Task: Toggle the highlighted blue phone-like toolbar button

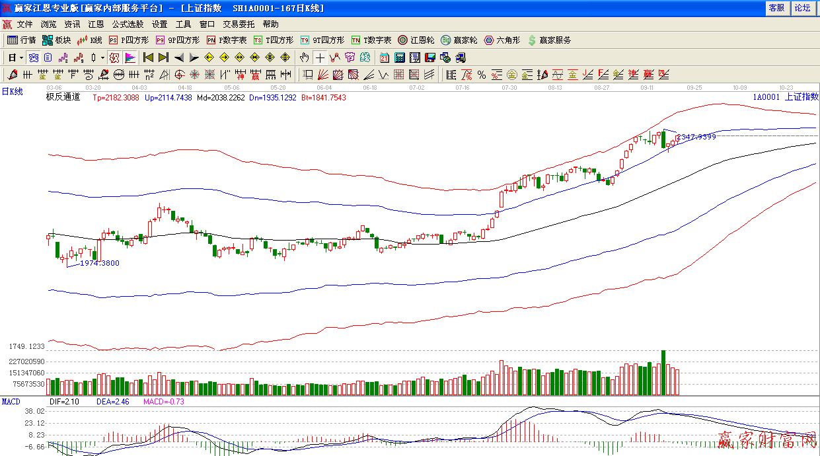Action: click(33, 57)
